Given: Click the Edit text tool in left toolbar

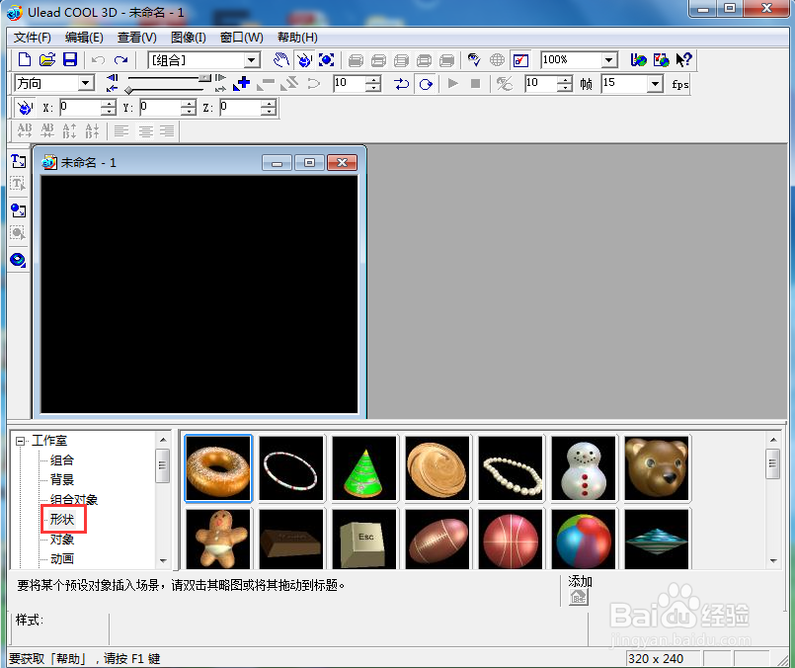Looking at the screenshot, I should tap(18, 184).
